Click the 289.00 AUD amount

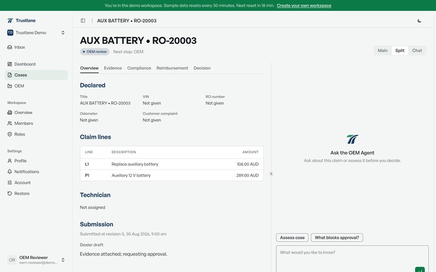247,175
